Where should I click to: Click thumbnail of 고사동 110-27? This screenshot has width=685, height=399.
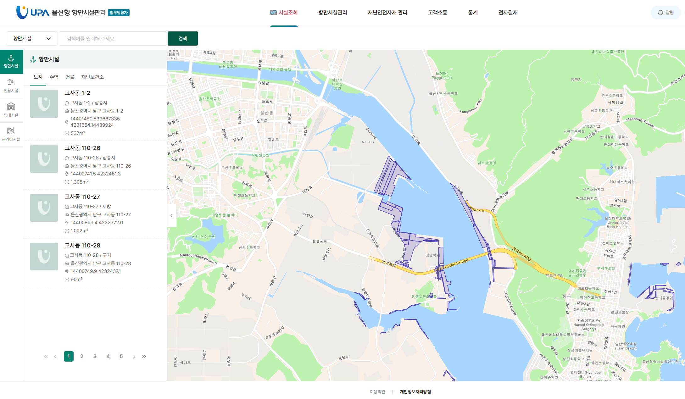pos(44,208)
